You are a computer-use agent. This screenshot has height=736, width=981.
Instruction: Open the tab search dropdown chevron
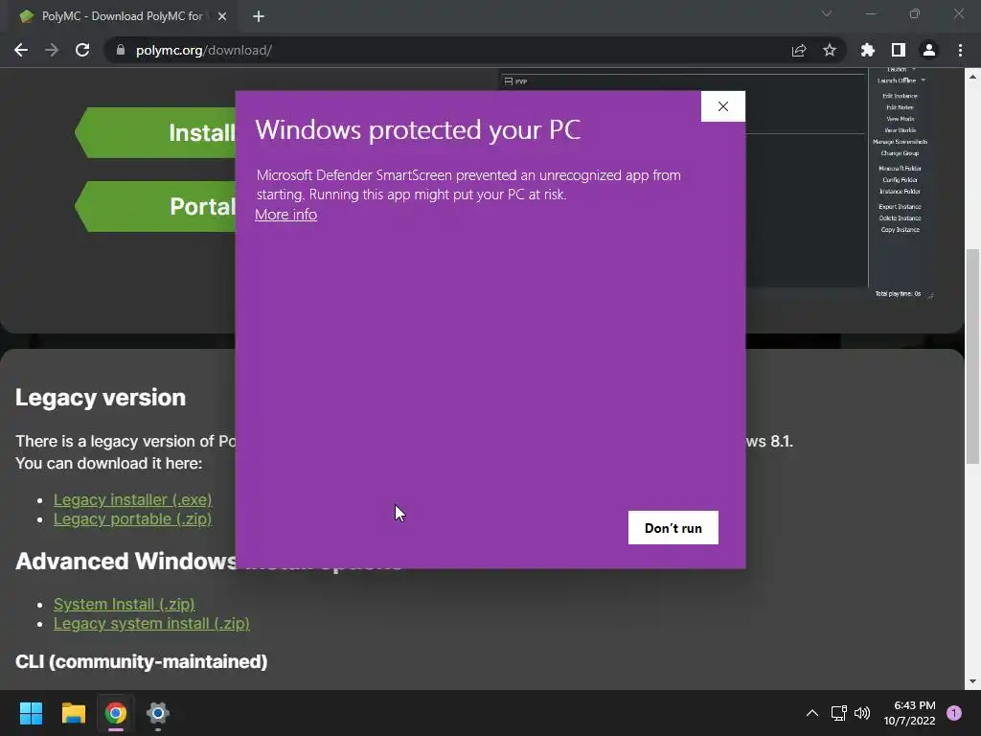(827, 13)
